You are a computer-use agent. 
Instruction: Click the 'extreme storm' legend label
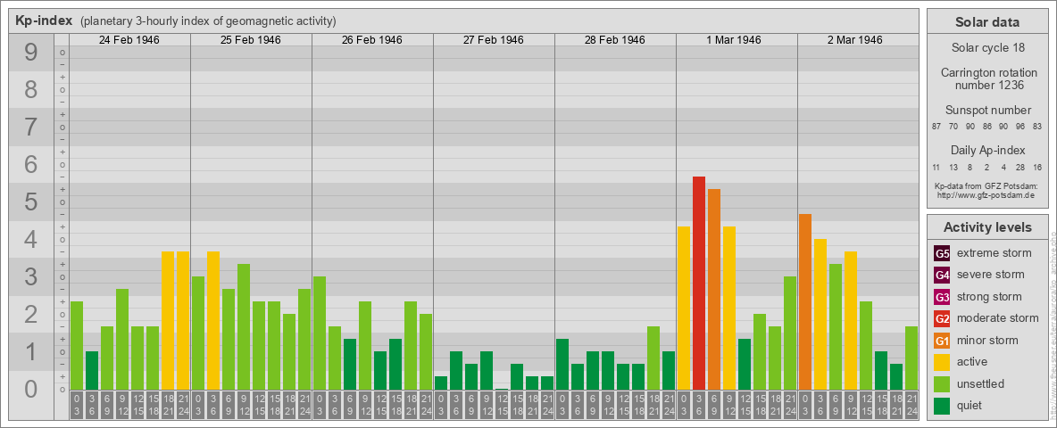(x=995, y=253)
